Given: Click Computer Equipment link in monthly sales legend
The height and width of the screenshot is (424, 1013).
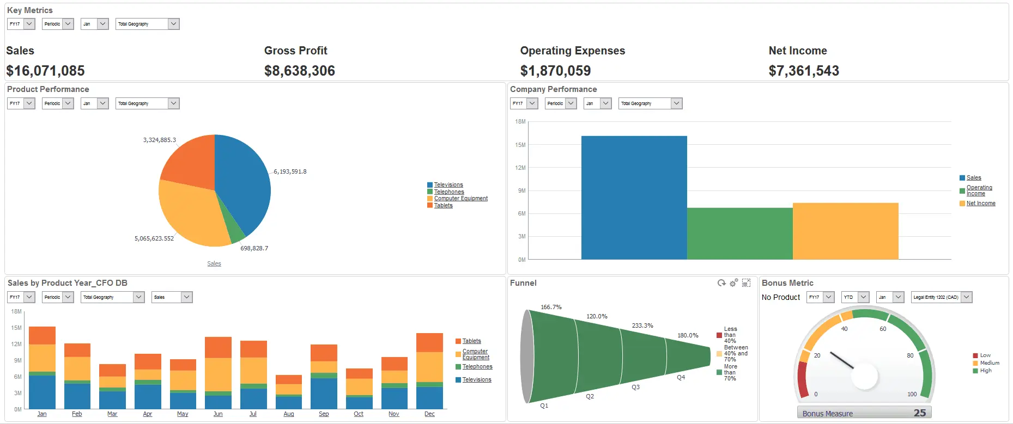Looking at the screenshot, I should [x=476, y=354].
